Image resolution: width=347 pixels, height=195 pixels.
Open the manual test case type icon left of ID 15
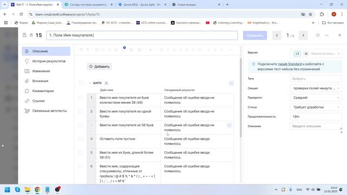coord(24,35)
